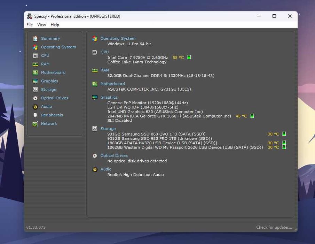Click the speaker icon beside Audio heading
Viewport: 315px width, 244px height.
click(x=95, y=169)
